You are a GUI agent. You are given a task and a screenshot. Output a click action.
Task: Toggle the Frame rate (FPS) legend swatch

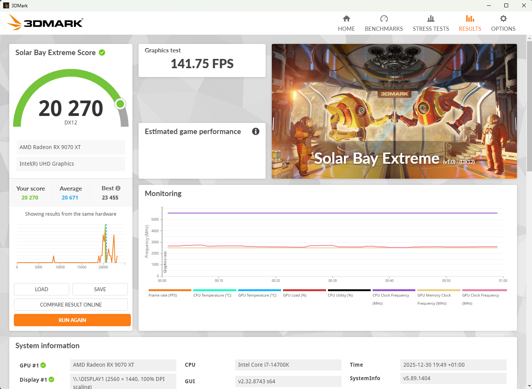click(170, 290)
